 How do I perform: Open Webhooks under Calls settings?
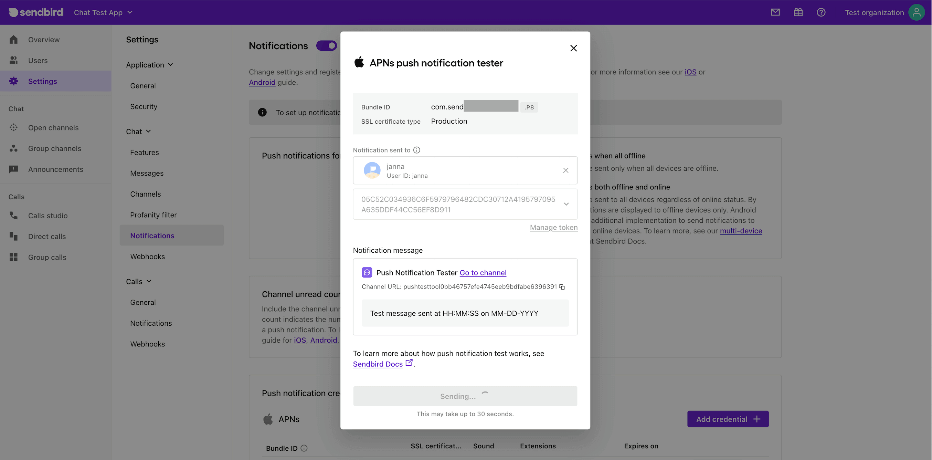[x=148, y=344]
